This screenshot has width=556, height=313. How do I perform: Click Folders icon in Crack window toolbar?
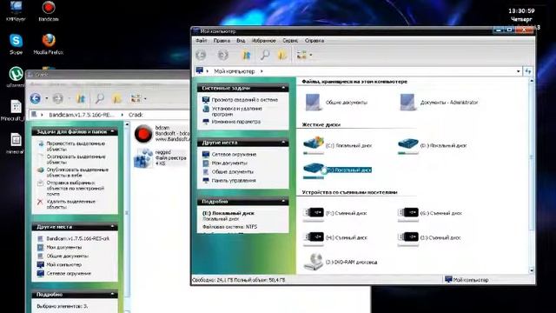pyautogui.click(x=117, y=98)
